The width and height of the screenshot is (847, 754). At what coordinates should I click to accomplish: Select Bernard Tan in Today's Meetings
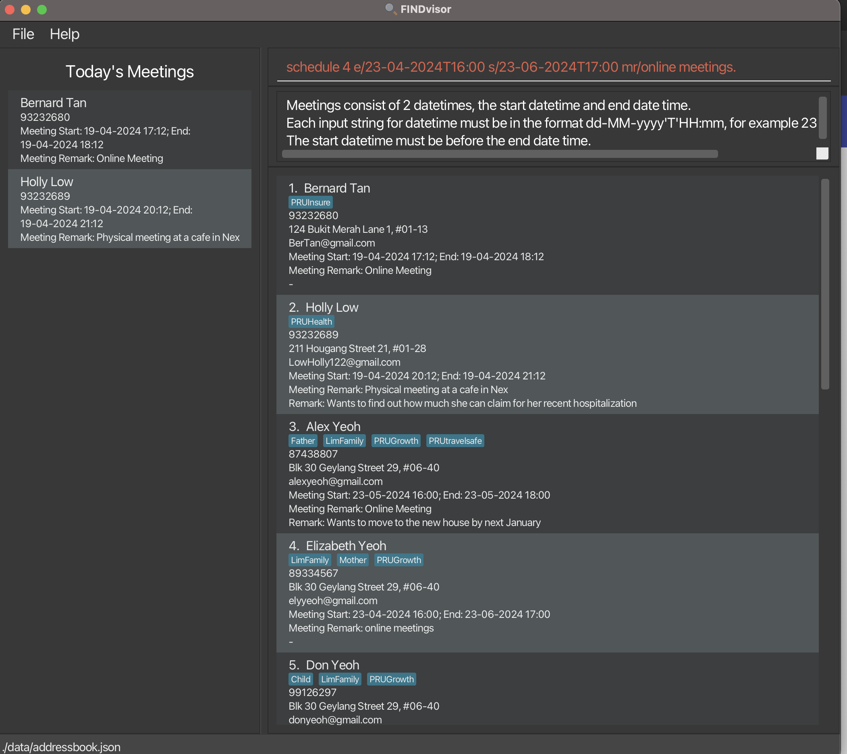coord(129,130)
